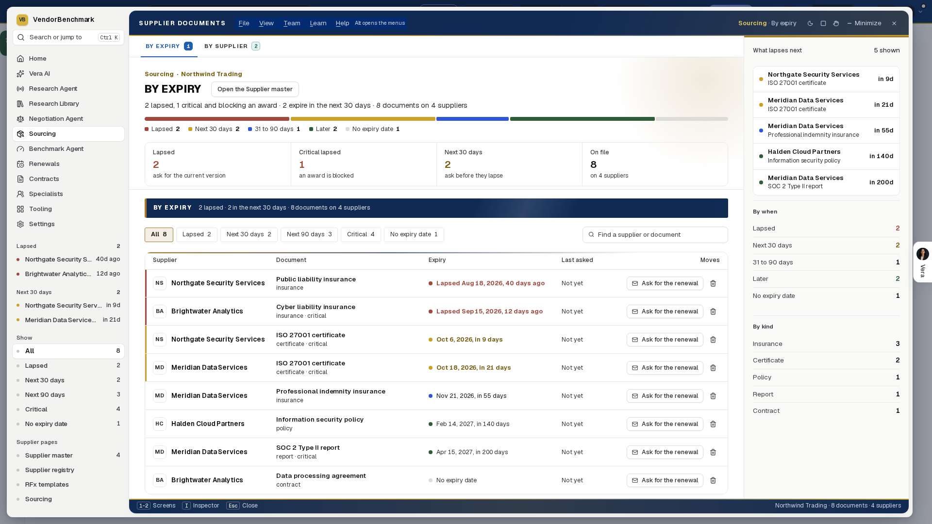The width and height of the screenshot is (932, 524).
Task: Filter by the Next 30 days chip
Action: (x=249, y=235)
